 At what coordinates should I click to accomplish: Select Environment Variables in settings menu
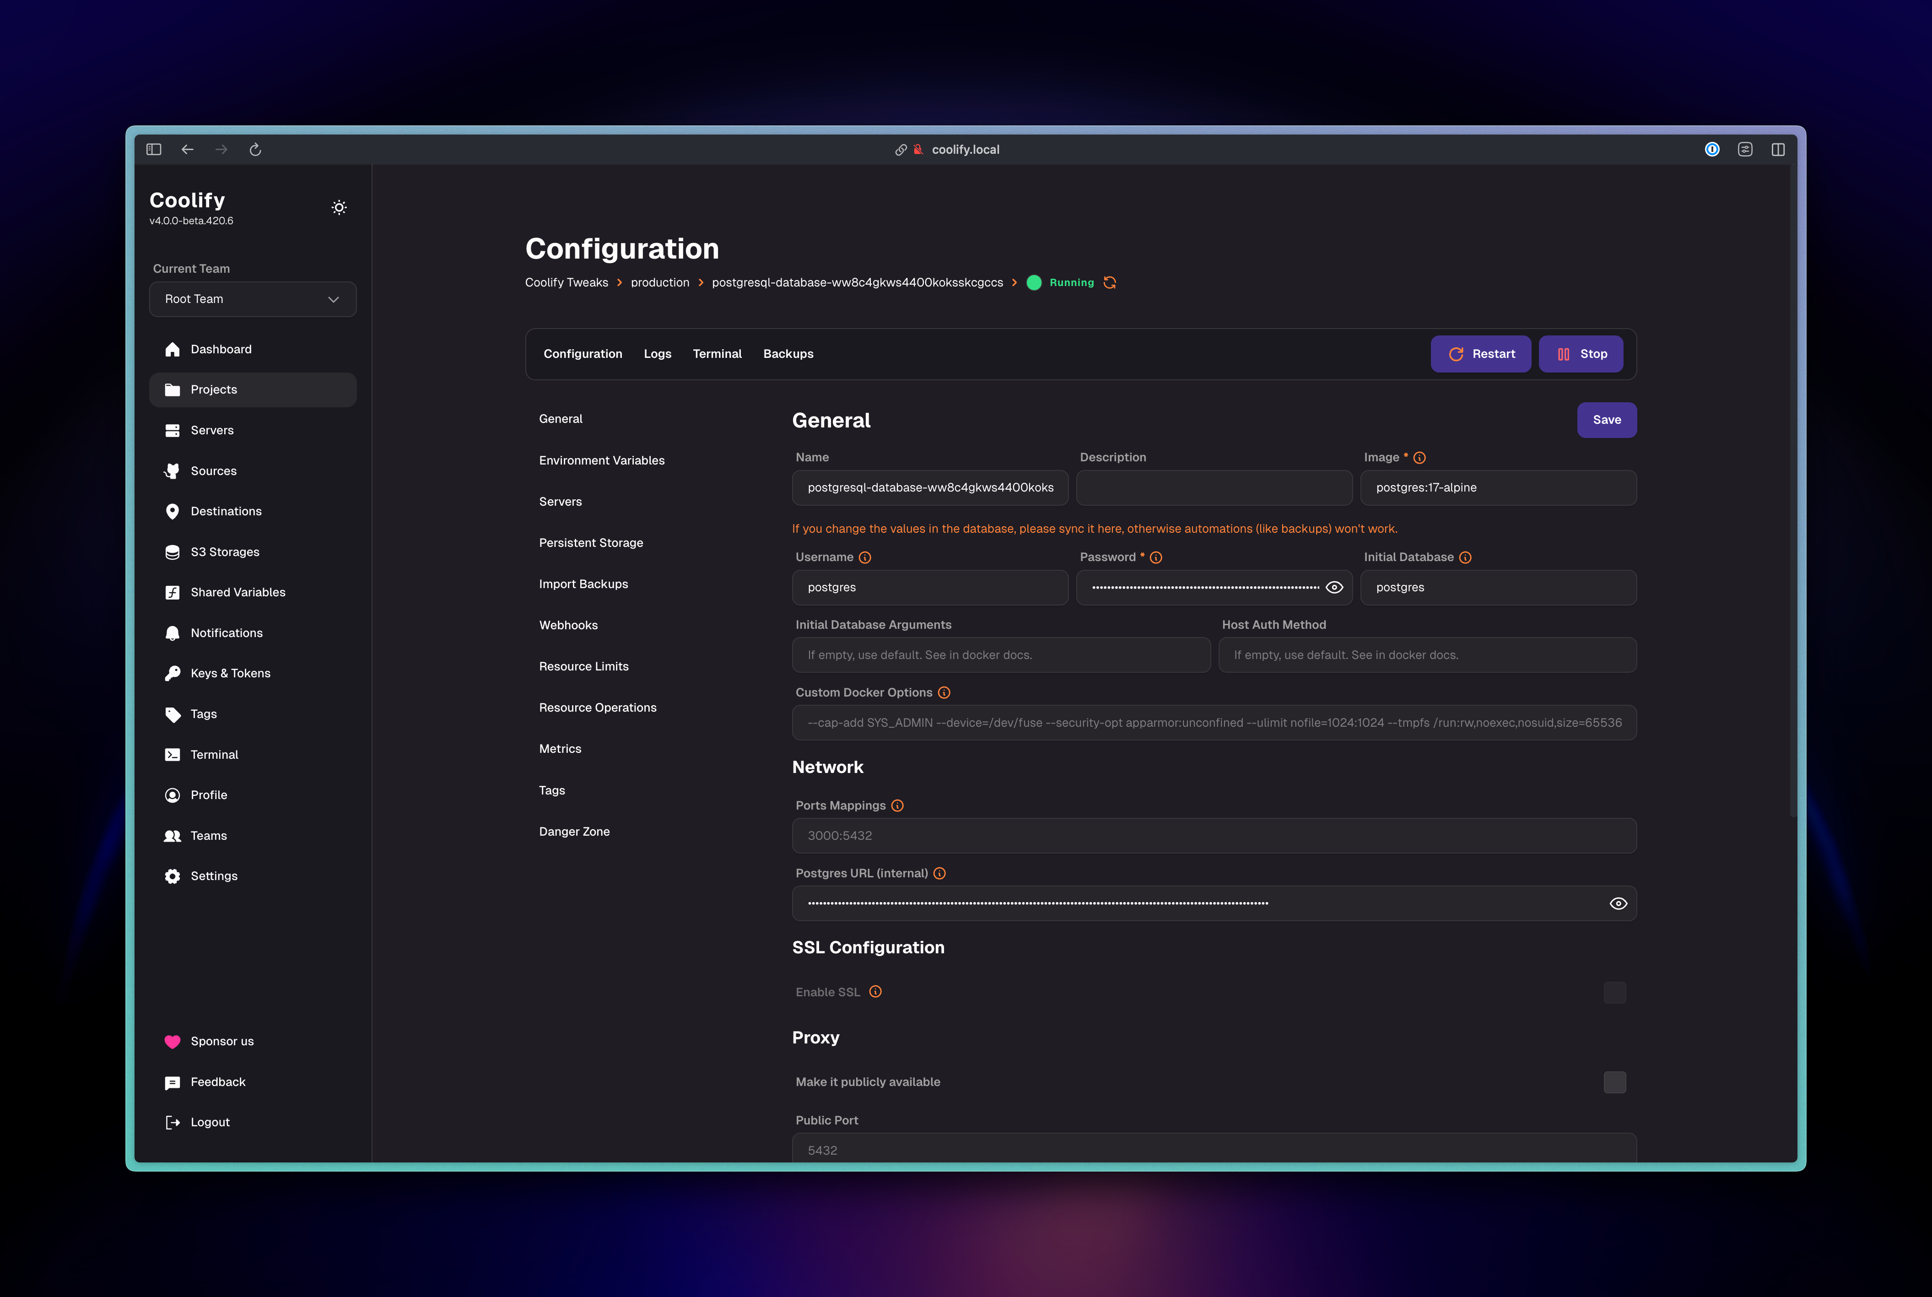click(x=601, y=461)
